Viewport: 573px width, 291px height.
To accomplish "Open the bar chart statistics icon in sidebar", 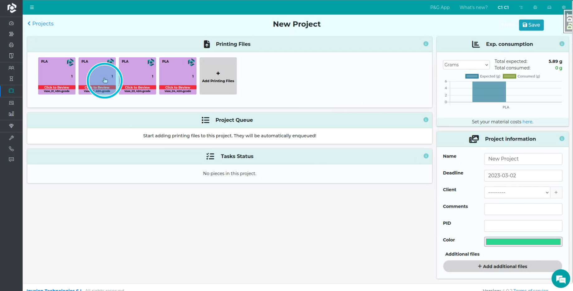I will pos(11,114).
